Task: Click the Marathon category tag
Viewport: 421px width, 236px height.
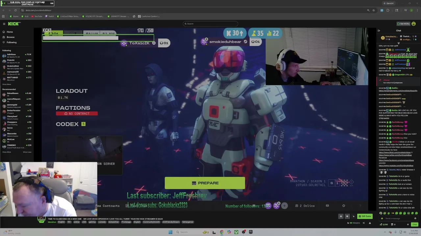Action: (52, 222)
